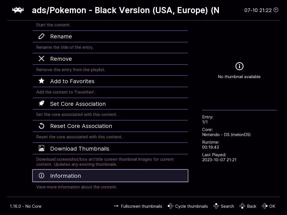Click the star icon for Add to Favorites
287x215 pixels.
click(x=41, y=81)
